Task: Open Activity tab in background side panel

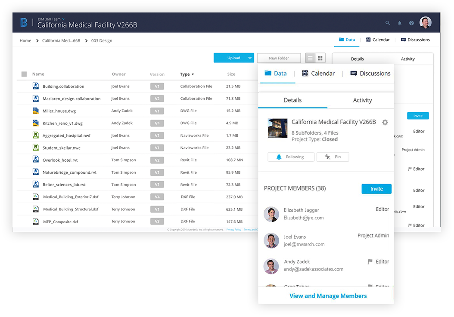Action: [407, 59]
